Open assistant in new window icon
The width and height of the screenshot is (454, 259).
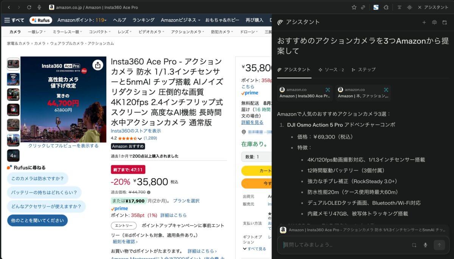(x=445, y=22)
